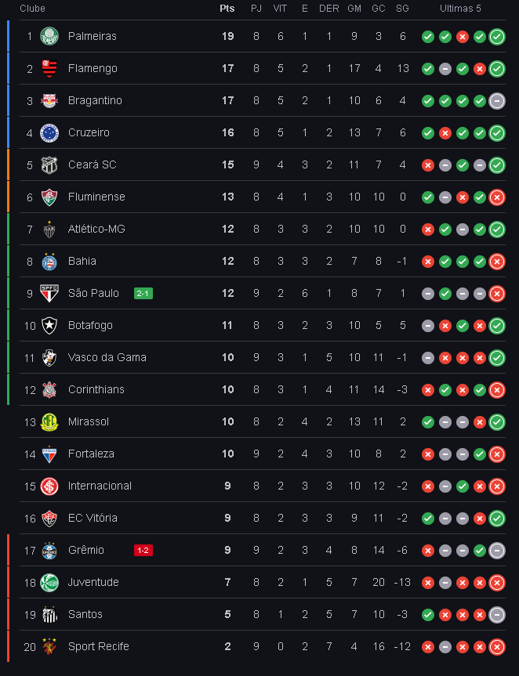
Task: Click the Mirassol yellow crest icon
Action: [49, 422]
